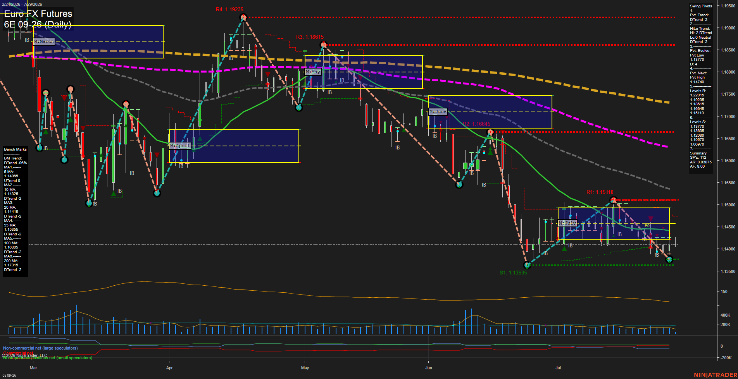
Task: Select the 2/24/2026 - 7/29/2026 date range
Action: (x=22, y=5)
